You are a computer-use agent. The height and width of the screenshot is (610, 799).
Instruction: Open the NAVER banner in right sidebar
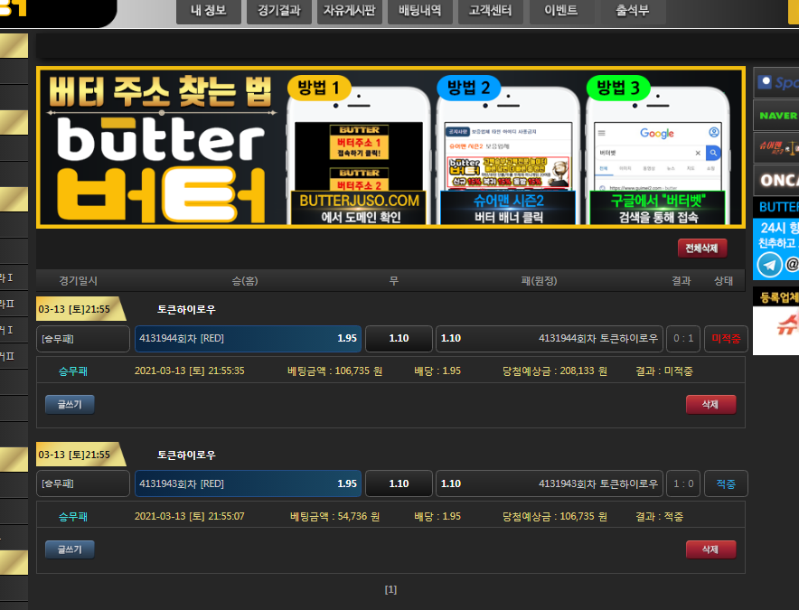pyautogui.click(x=776, y=116)
